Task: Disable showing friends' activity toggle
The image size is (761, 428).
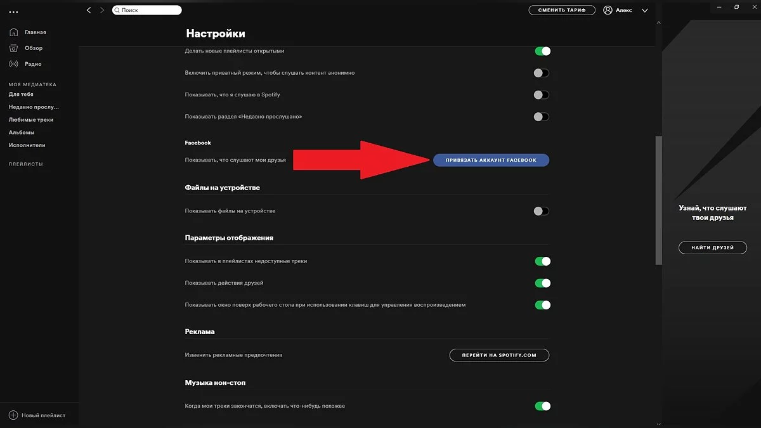Action: (x=542, y=283)
